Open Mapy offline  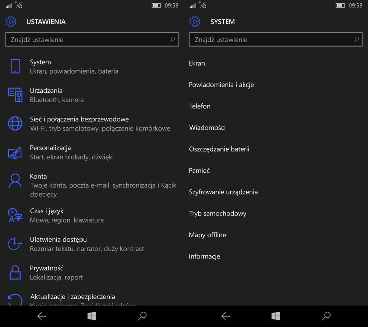[207, 235]
